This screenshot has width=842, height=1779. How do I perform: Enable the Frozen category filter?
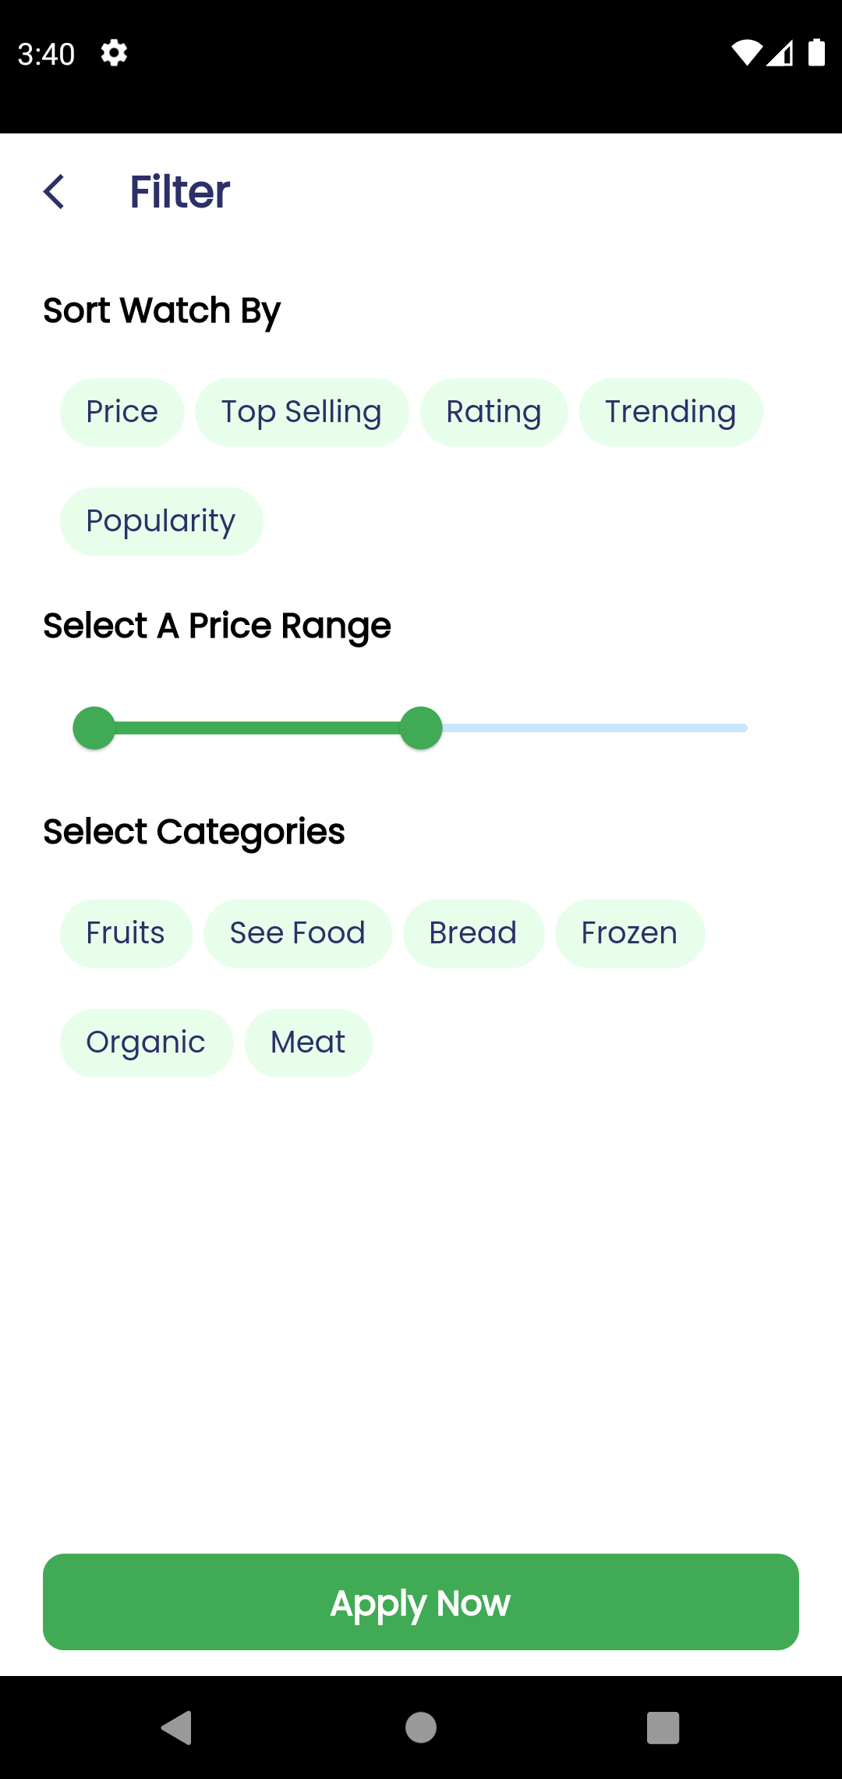pos(629,933)
